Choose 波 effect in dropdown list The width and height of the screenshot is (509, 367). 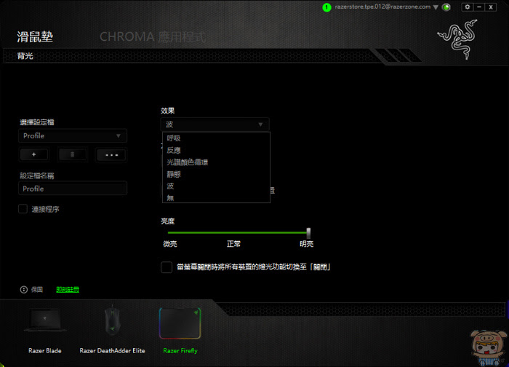[x=216, y=186]
